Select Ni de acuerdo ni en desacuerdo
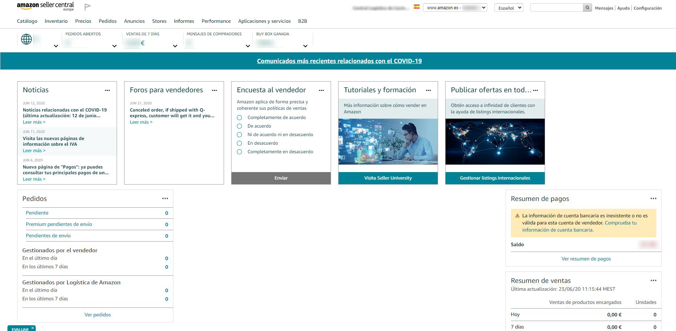This screenshot has height=331, width=676. (x=239, y=135)
